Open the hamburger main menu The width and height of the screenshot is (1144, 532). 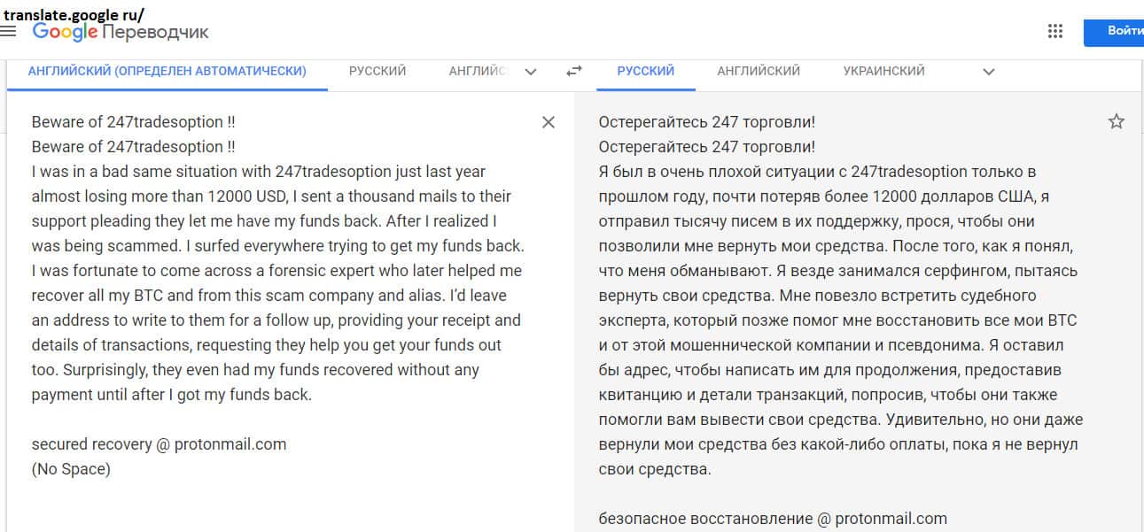[x=9, y=31]
